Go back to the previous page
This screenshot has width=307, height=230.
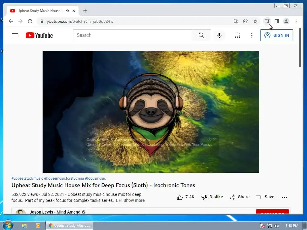click(11, 21)
